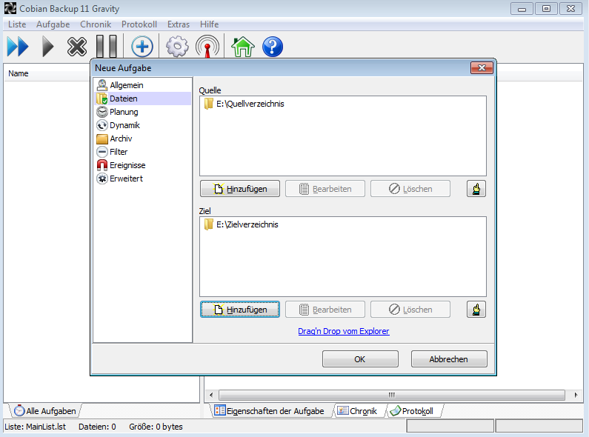Viewport: 589px width, 437px height.
Task: Switch to Eigenschaften der Aufgabe tab
Action: pyautogui.click(x=270, y=411)
